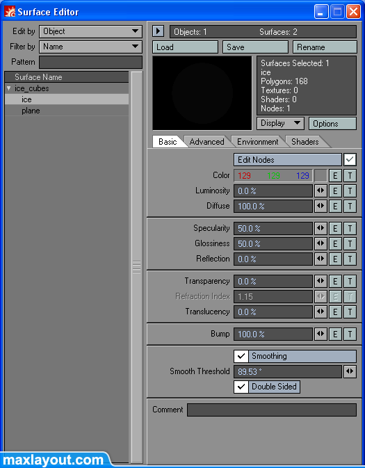Open Reflection texture T button
365x468 pixels.
pos(350,259)
